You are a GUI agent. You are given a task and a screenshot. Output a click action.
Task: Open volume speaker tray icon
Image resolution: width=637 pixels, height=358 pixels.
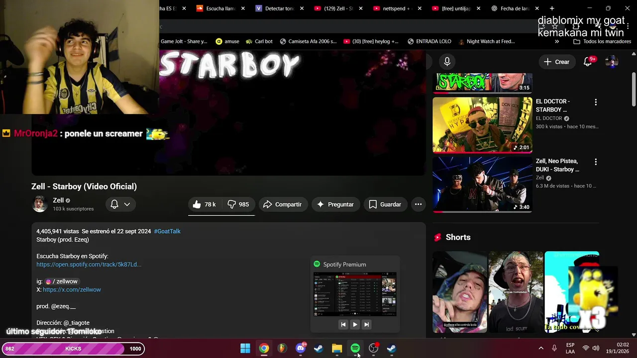tap(596, 348)
